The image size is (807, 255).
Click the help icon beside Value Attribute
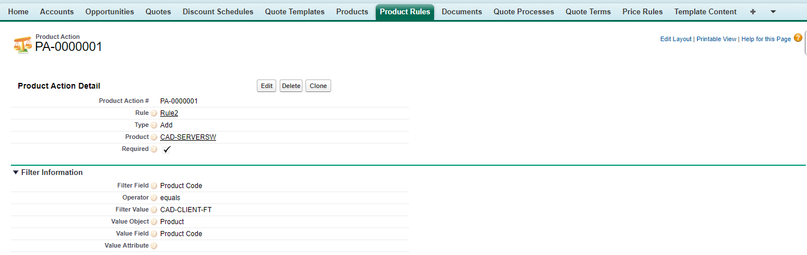(x=154, y=246)
